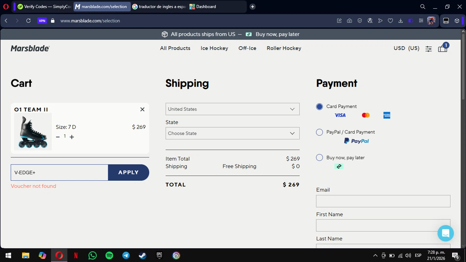Open Steam from the taskbar
The height and width of the screenshot is (262, 466).
143,255
